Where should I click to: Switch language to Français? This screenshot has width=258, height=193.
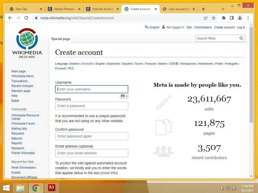pyautogui.click(x=150, y=64)
